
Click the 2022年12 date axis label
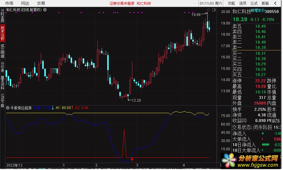coord(14,165)
